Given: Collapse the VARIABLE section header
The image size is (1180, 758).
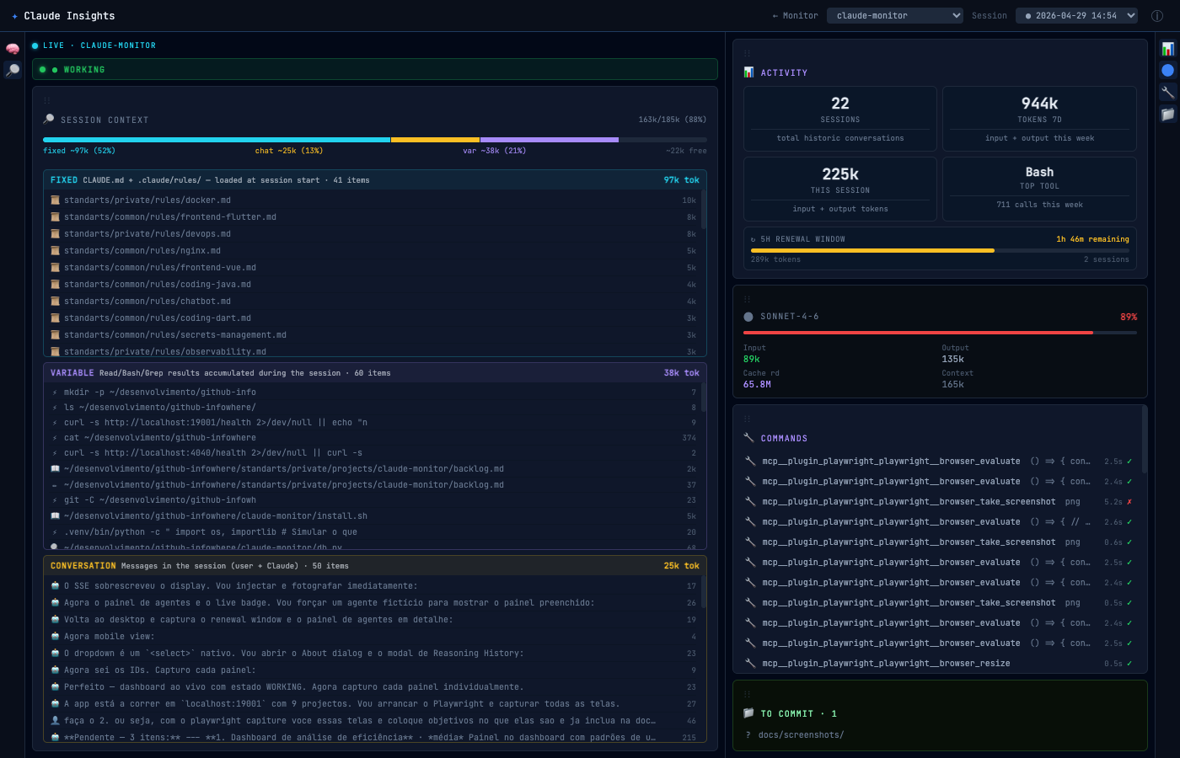Looking at the screenshot, I should click(375, 373).
